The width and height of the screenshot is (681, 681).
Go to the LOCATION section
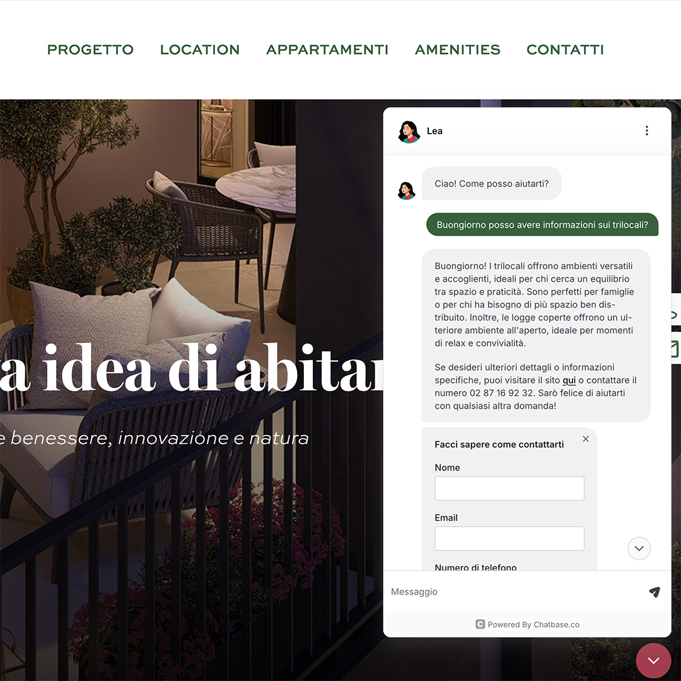(200, 50)
